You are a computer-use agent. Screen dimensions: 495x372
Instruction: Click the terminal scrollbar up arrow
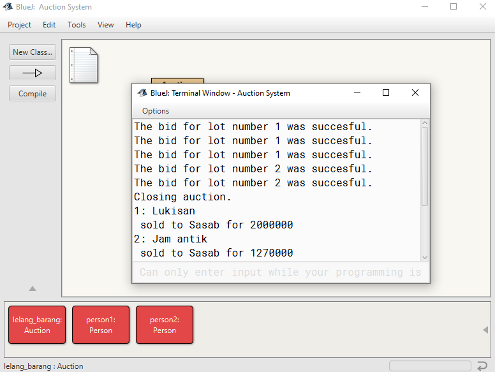[x=425, y=123]
